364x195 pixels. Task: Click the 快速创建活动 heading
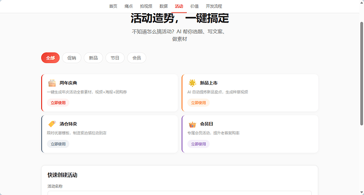[x=62, y=175]
